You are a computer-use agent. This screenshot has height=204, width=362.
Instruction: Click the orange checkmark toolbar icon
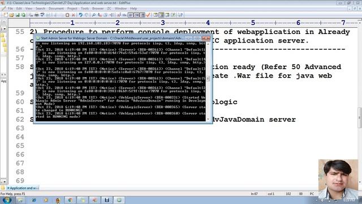(148, 15)
